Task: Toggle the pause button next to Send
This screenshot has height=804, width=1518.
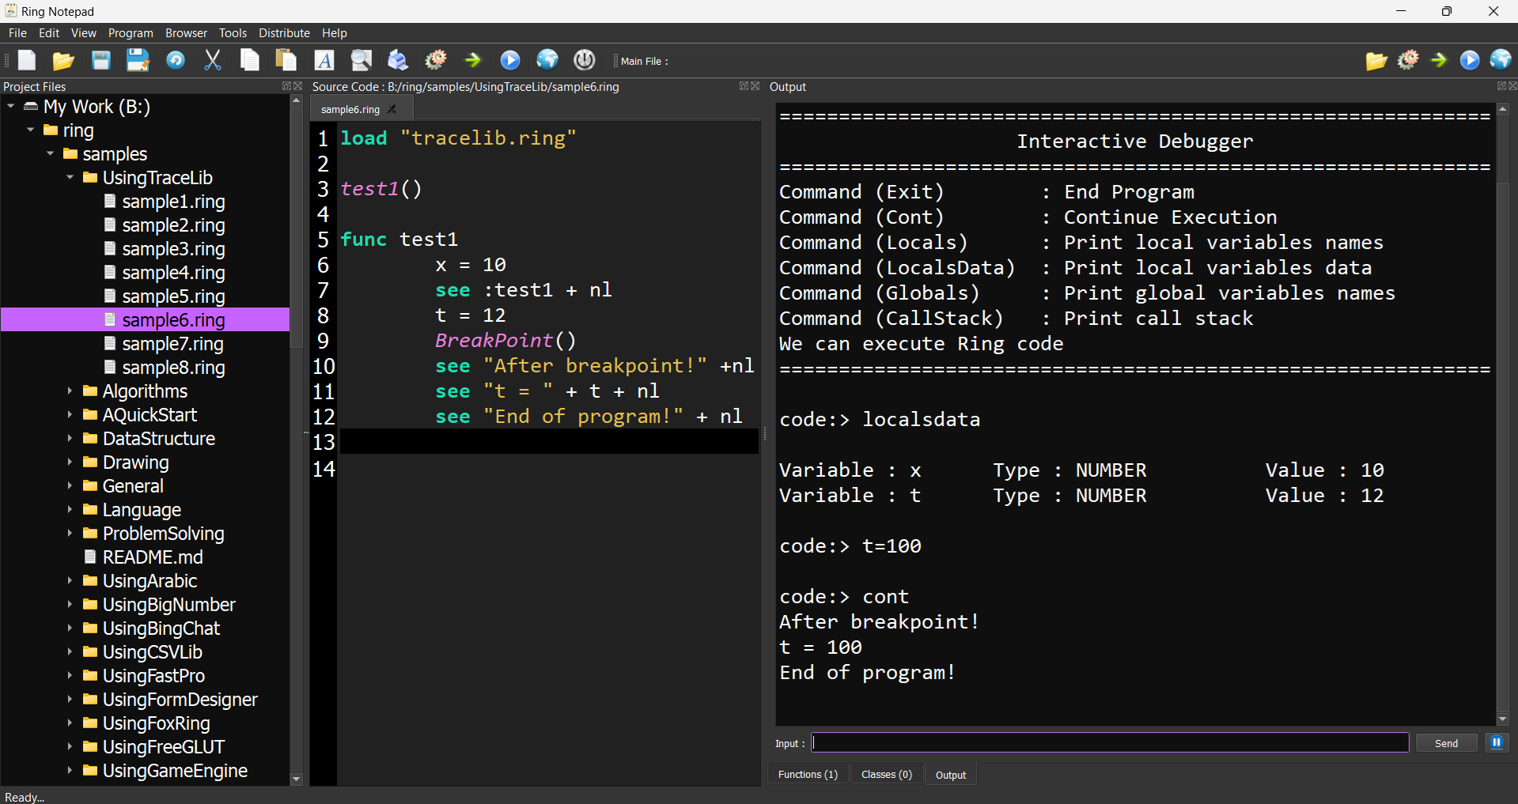Action: pos(1497,742)
